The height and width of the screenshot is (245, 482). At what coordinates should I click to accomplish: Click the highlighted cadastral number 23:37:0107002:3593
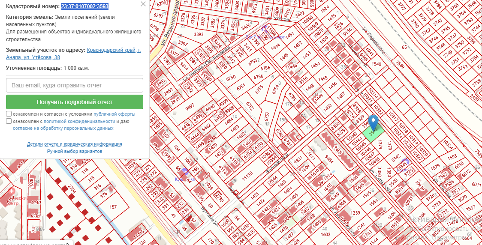[84, 6]
